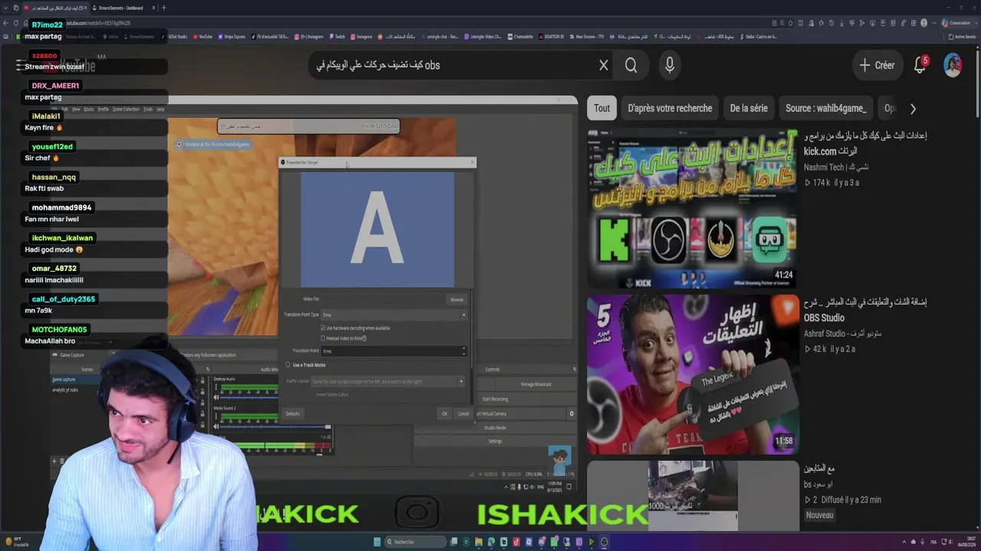Open the Chatroulette bookmark
The width and height of the screenshot is (981, 551).
520,36
